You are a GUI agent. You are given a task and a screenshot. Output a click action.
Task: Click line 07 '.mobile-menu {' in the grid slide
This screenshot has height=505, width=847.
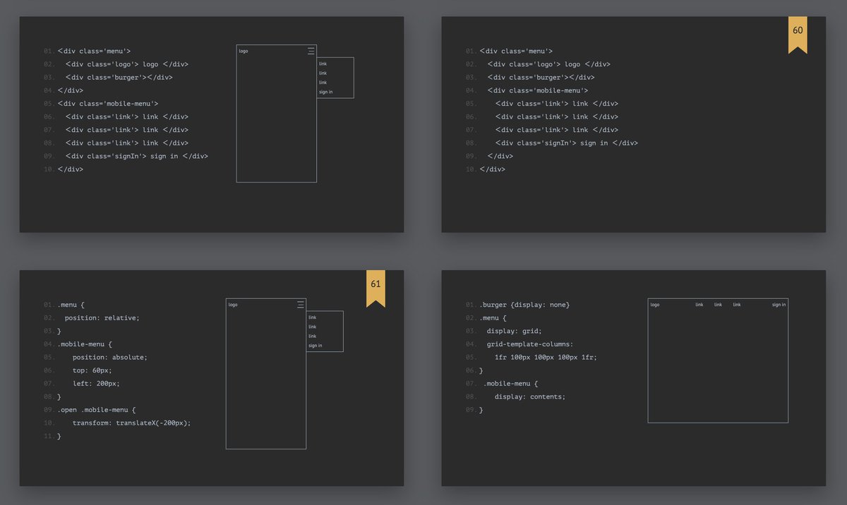coord(510,384)
